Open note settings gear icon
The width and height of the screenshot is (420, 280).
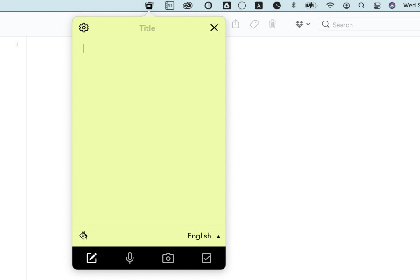[84, 28]
